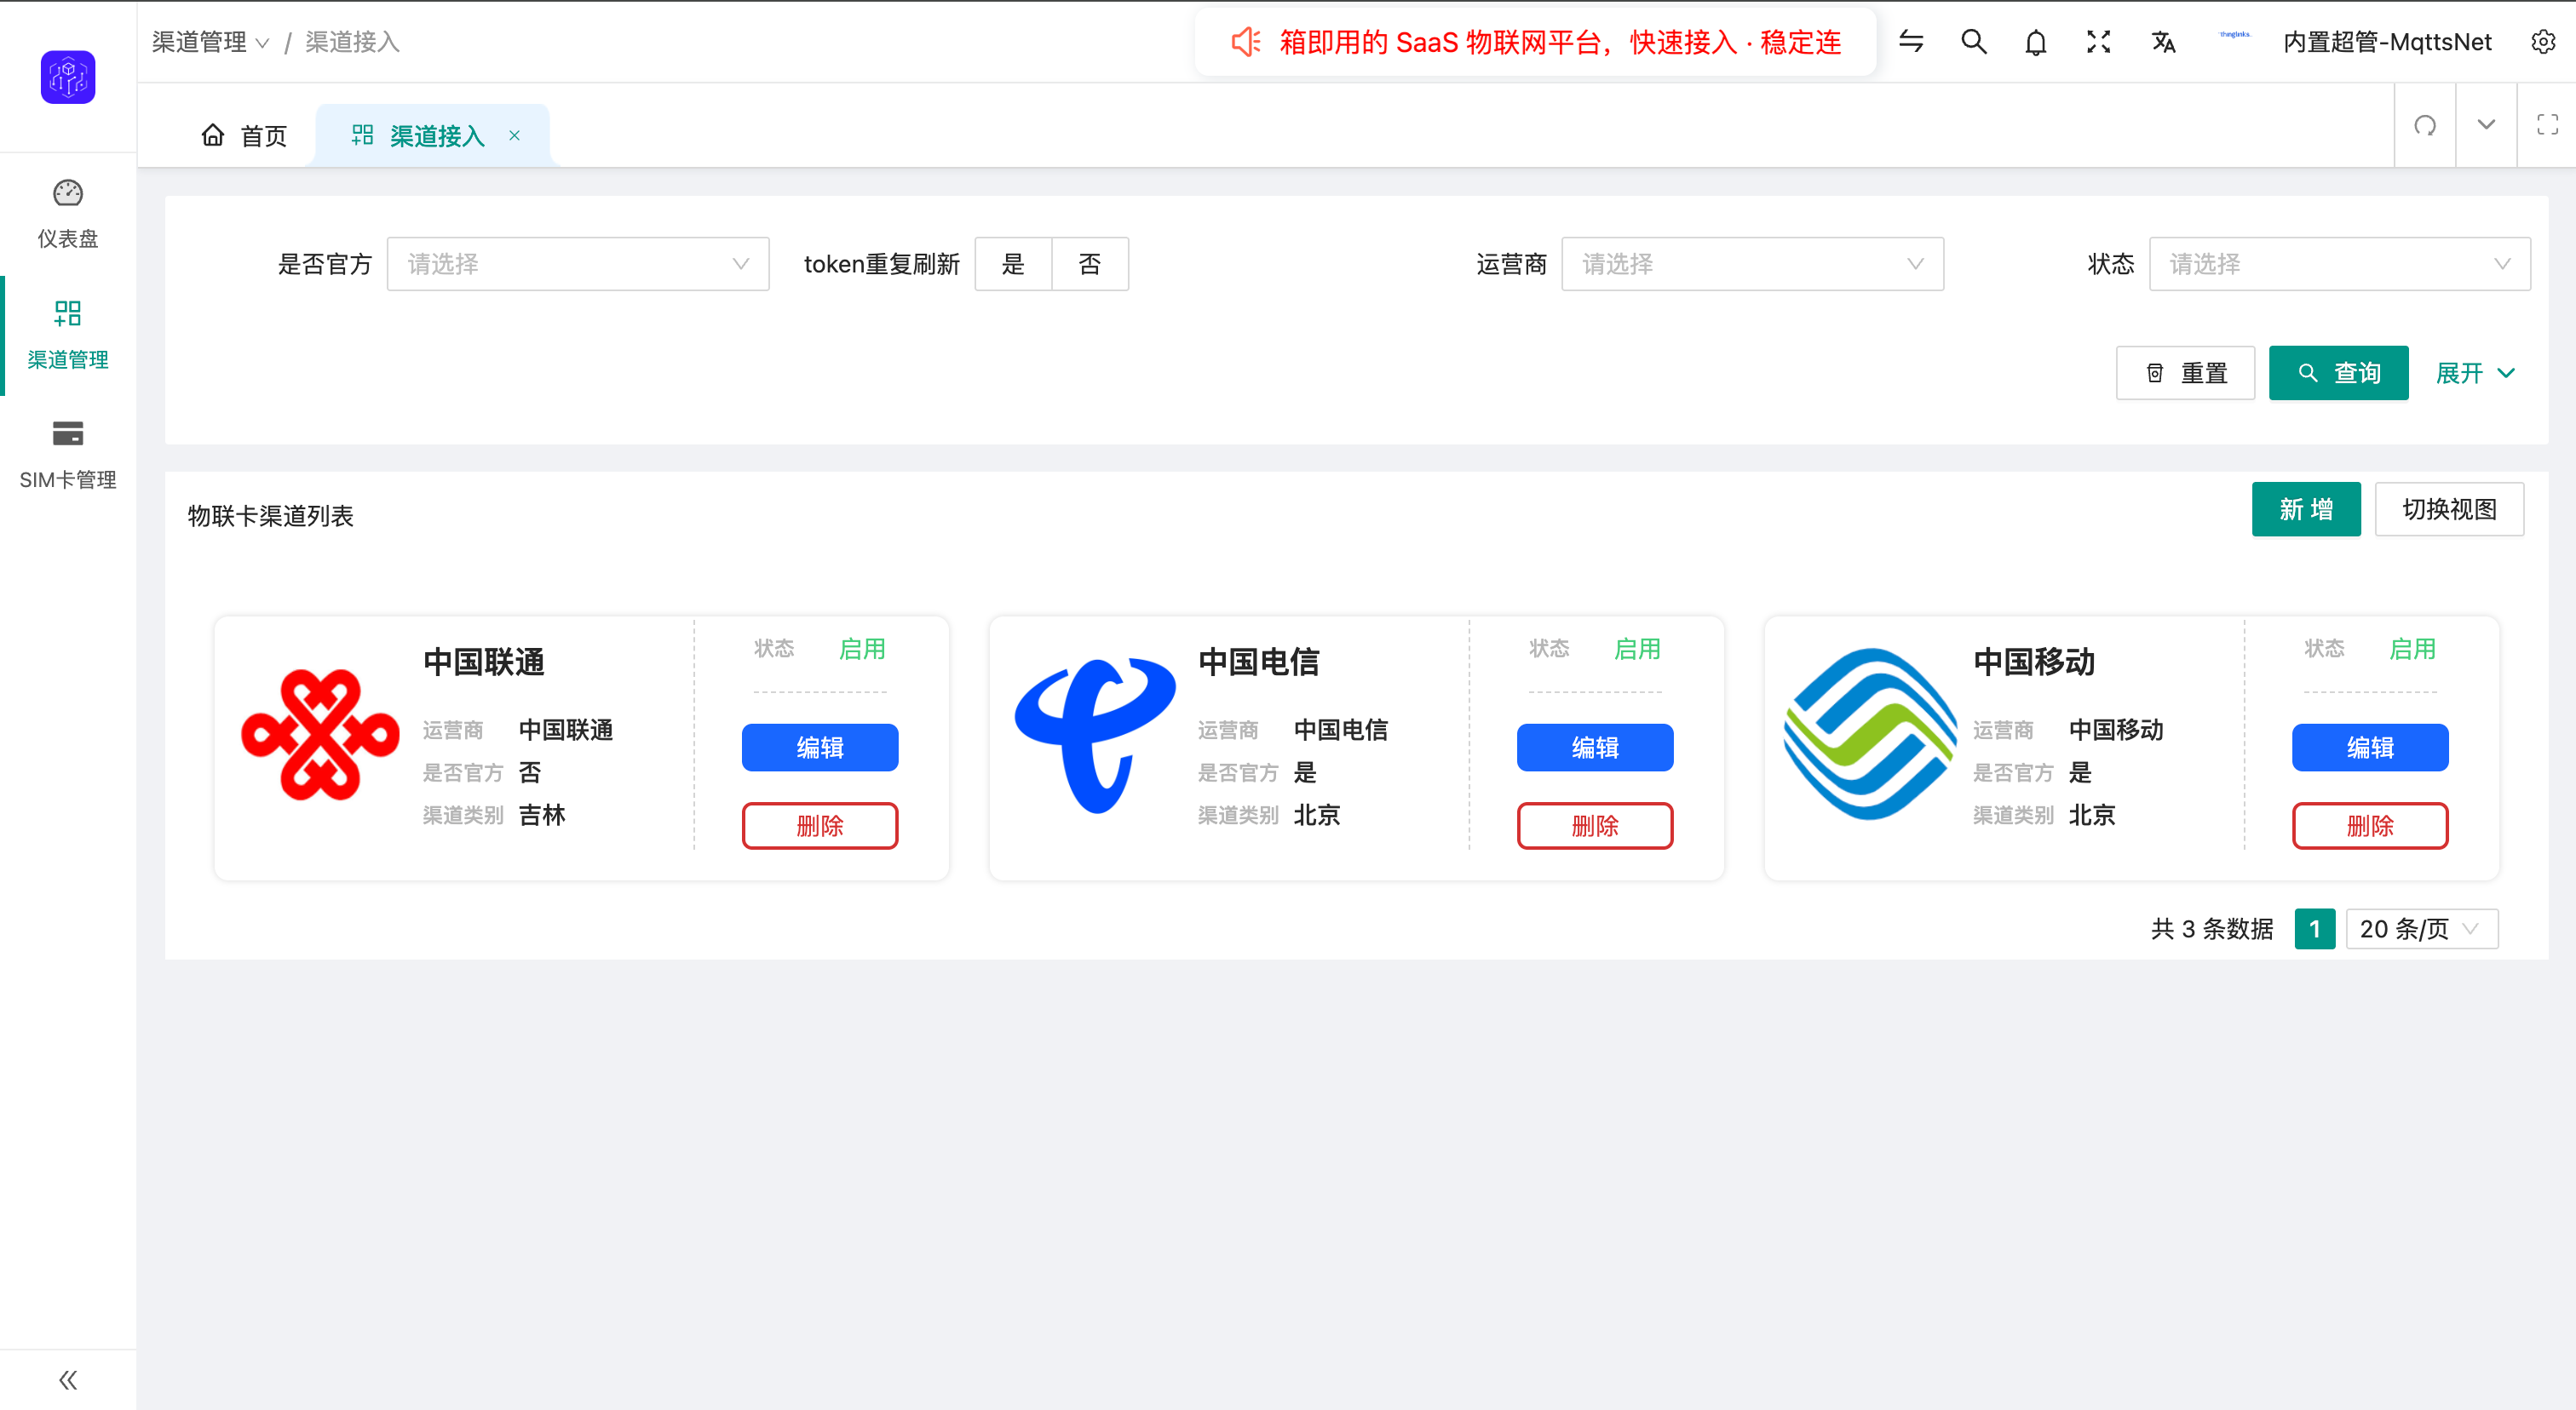Click the user name 内置超管-MqttsNet

tap(2387, 42)
